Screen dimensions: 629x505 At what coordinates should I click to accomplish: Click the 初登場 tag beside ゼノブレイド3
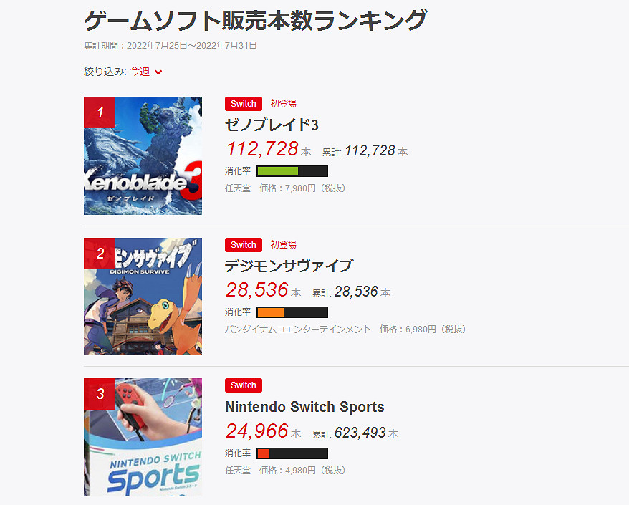(283, 103)
